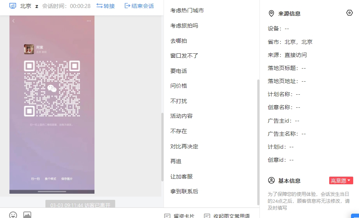The image size is (359, 218).
Task: Collapse quick phrases via 收起图文常用语
Action: [x=227, y=216]
